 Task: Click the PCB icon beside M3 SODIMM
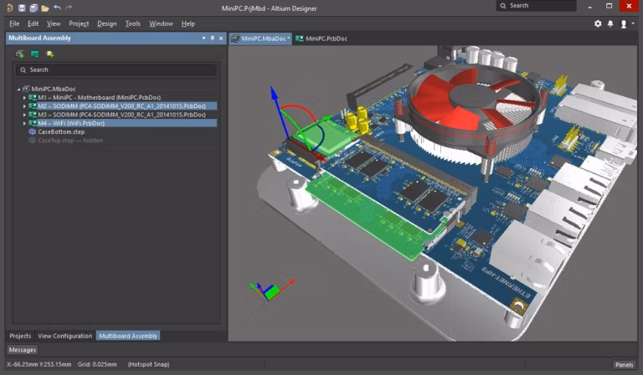[x=33, y=115]
